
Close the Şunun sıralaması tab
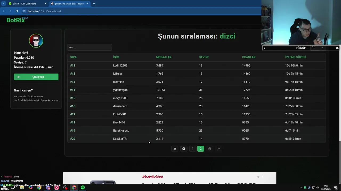click(88, 4)
